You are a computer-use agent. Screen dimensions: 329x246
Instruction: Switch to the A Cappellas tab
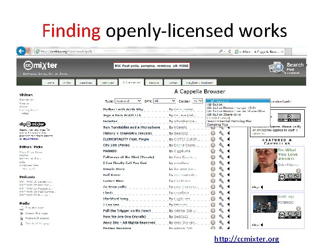(131, 82)
